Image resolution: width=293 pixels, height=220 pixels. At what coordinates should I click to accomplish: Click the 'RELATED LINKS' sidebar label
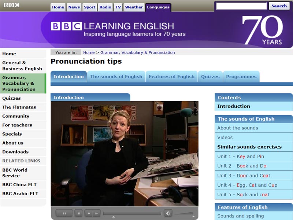click(21, 161)
